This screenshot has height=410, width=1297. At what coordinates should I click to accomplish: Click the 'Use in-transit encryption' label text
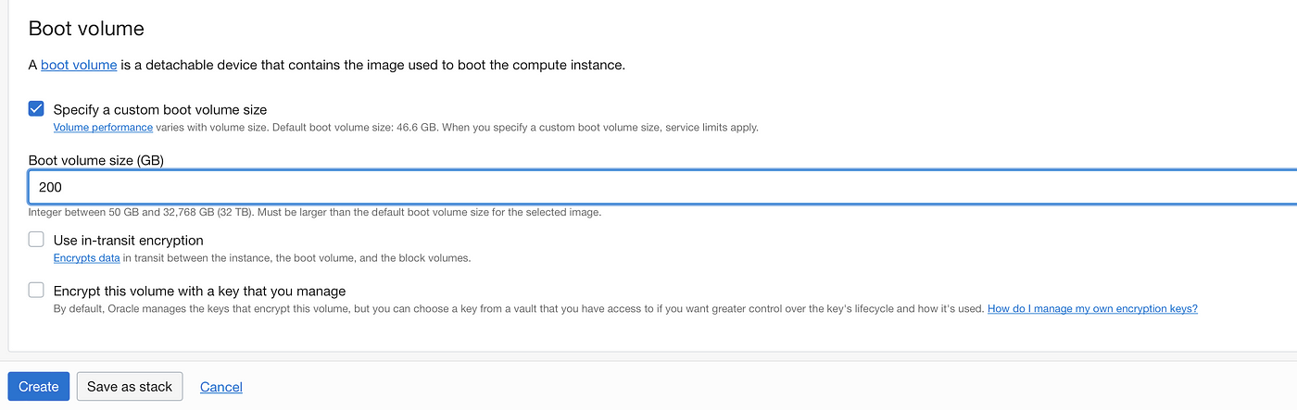coord(129,240)
